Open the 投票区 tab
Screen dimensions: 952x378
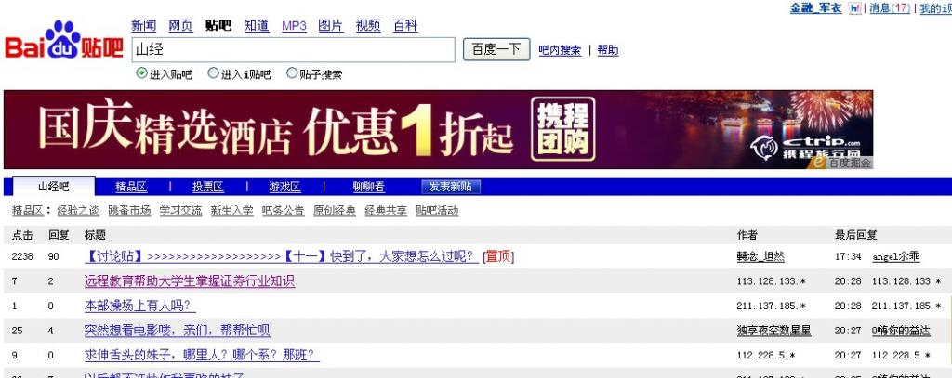coord(207,187)
